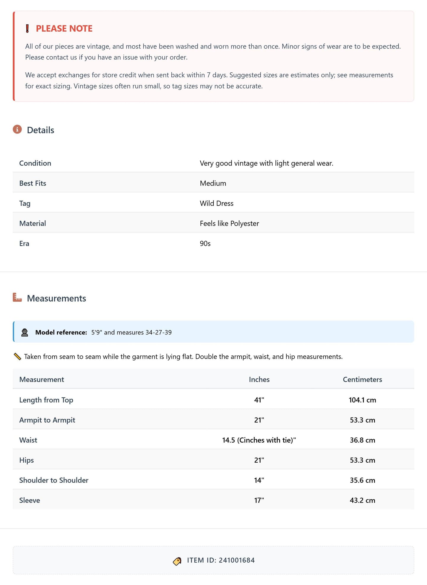The width and height of the screenshot is (427, 585).
Task: Click the price tag icon by Item ID
Action: [x=177, y=561]
